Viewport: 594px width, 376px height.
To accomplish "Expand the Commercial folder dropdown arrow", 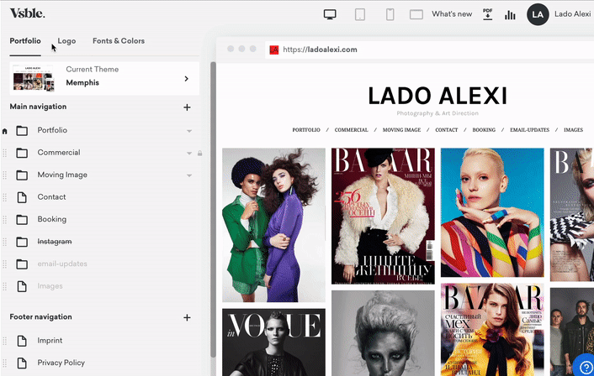I will point(189,153).
